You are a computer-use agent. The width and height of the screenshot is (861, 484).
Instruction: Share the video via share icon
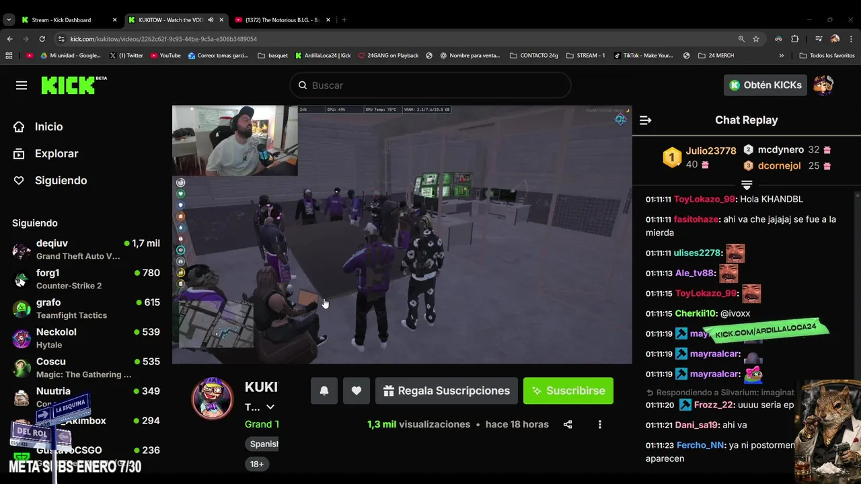click(568, 424)
